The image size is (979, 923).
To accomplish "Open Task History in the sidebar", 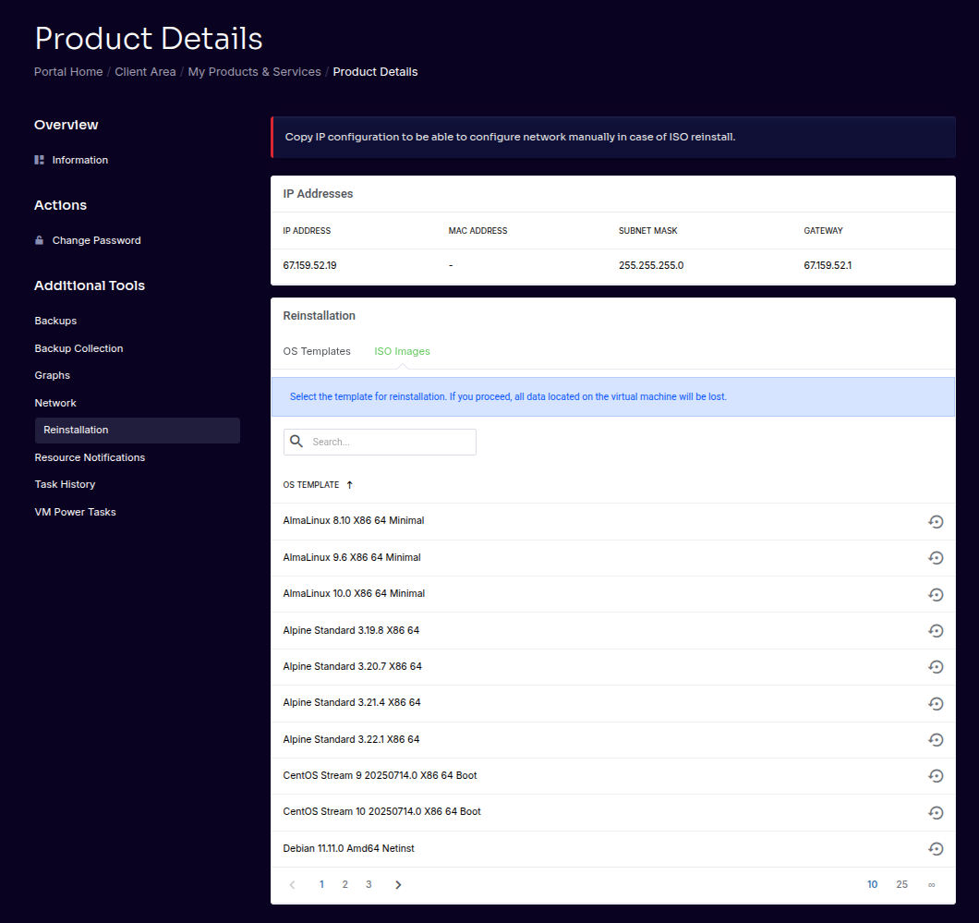I will pos(65,484).
